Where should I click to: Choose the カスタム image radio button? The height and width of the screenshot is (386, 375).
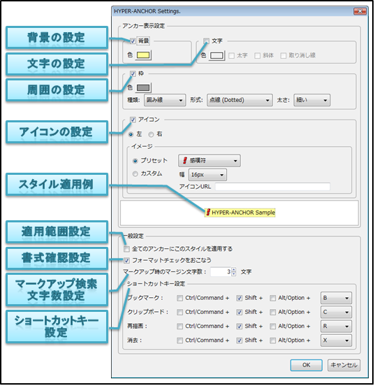(x=135, y=174)
